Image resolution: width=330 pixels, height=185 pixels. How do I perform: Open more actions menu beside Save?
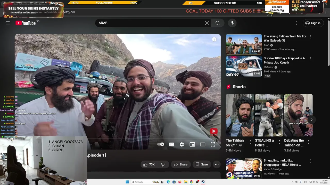[x=217, y=164]
